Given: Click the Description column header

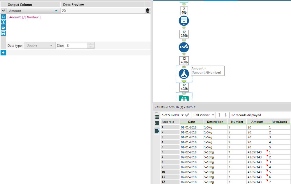Looking at the screenshot, I should click(x=215, y=122).
